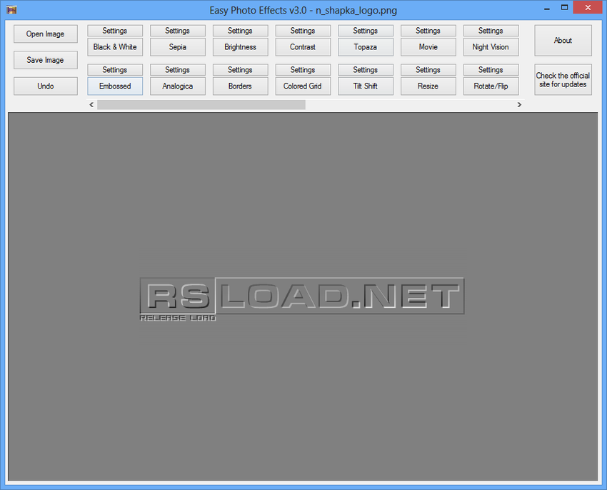The height and width of the screenshot is (490, 607).
Task: Apply the Tilt Shift effect
Action: point(366,86)
